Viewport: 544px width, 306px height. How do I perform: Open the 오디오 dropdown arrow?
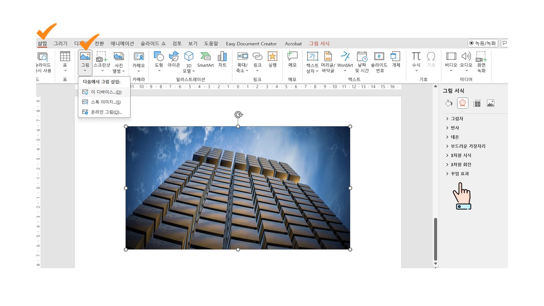point(466,71)
